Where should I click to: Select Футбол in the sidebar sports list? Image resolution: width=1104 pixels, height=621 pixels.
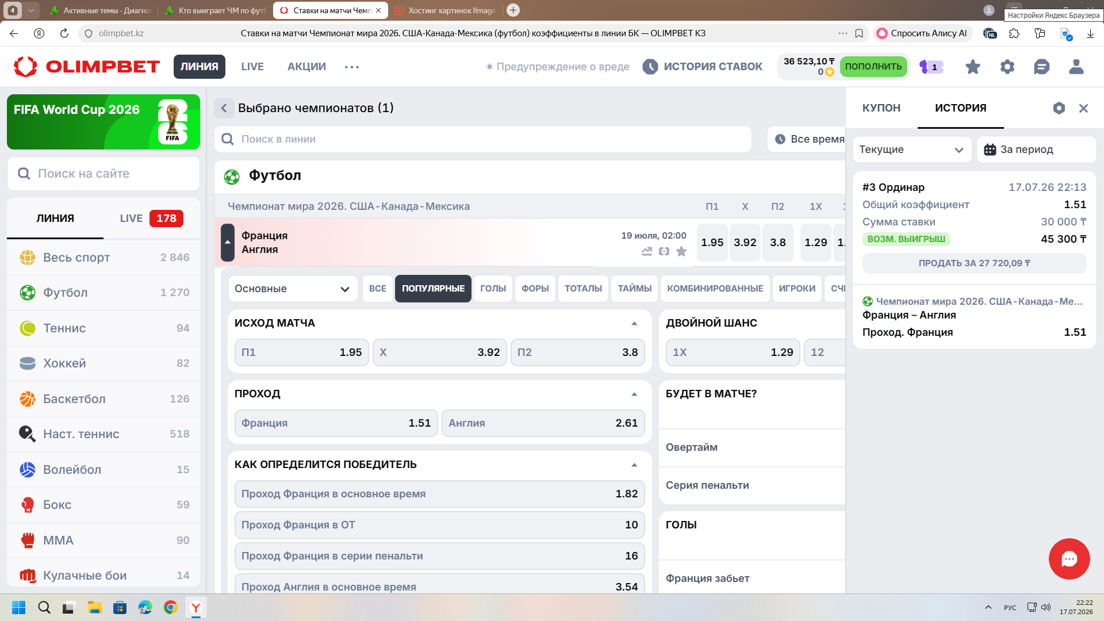coord(103,293)
